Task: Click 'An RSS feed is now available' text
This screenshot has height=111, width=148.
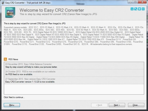Action: click(19, 74)
